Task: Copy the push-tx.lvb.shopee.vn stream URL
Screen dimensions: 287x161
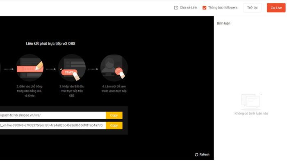Action: coord(114,115)
